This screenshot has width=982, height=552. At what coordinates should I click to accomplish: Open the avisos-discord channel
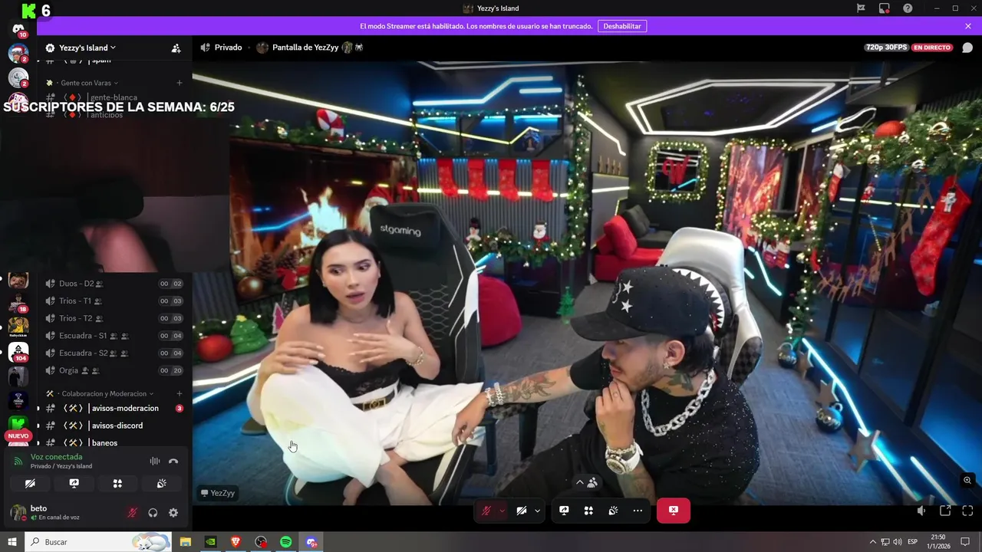tap(114, 426)
